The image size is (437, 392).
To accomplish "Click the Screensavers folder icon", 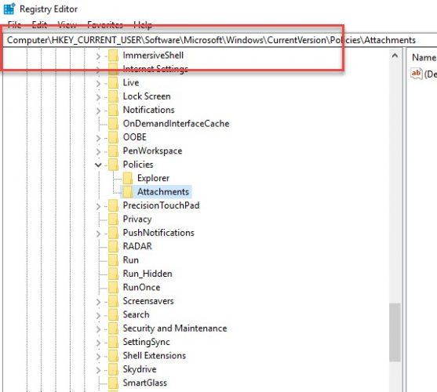I will (113, 301).
